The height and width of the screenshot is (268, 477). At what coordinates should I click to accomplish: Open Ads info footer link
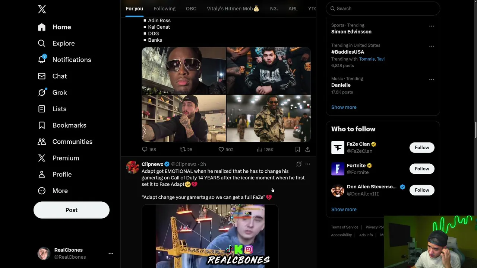pos(366,235)
